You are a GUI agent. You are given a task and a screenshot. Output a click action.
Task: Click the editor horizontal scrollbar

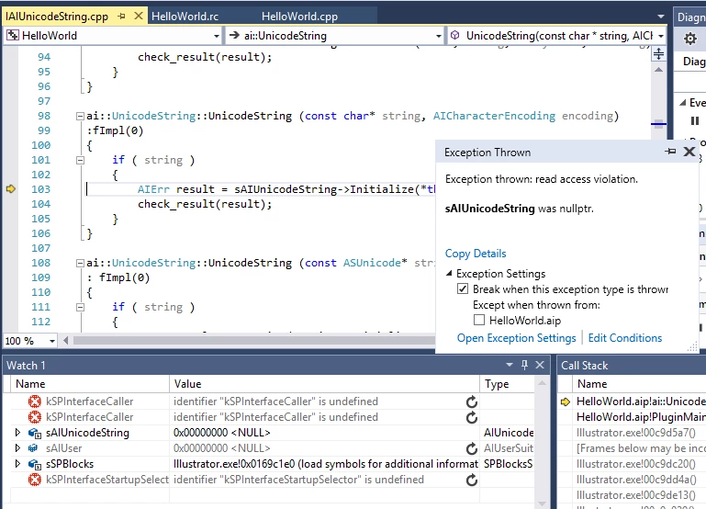coord(254,341)
